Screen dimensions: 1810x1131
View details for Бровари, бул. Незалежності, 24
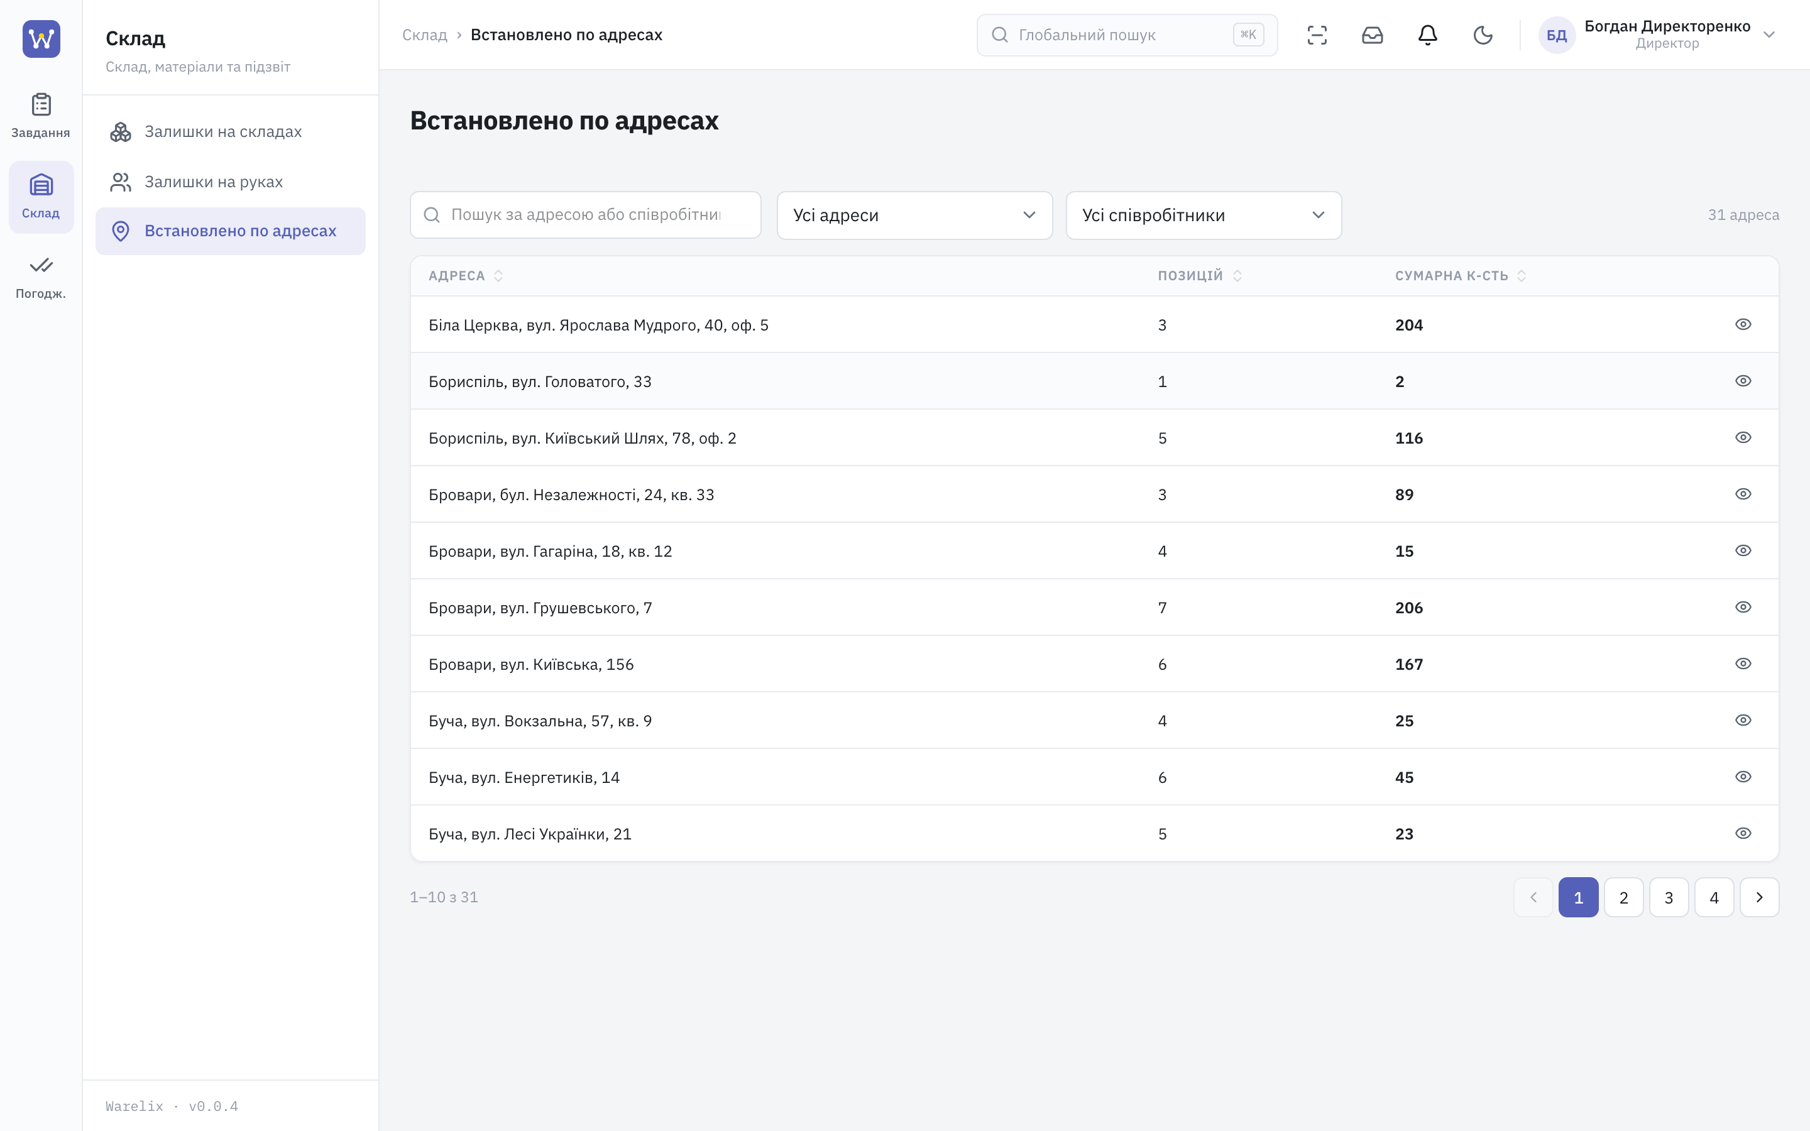pyautogui.click(x=1743, y=494)
